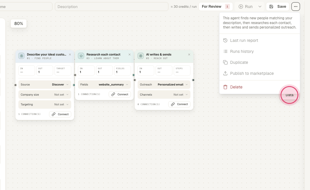The height and width of the screenshot is (190, 310).
Task: Open the Fields website_summary dropdown
Action: click(x=104, y=85)
